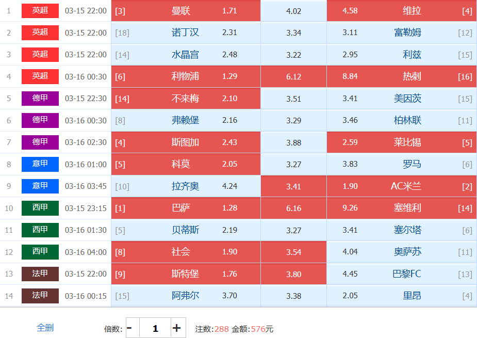477x338 pixels.
Task: Click the 意甲 league tag in 科莫 row
Action: (40, 164)
